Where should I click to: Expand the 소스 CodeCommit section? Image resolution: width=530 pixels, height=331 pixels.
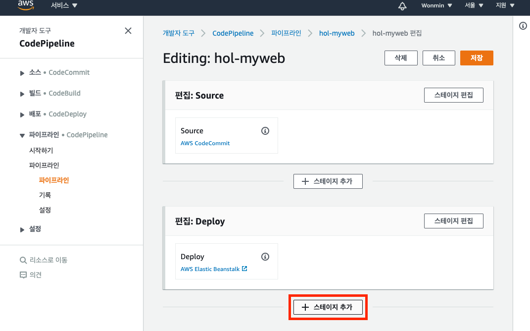click(22, 73)
